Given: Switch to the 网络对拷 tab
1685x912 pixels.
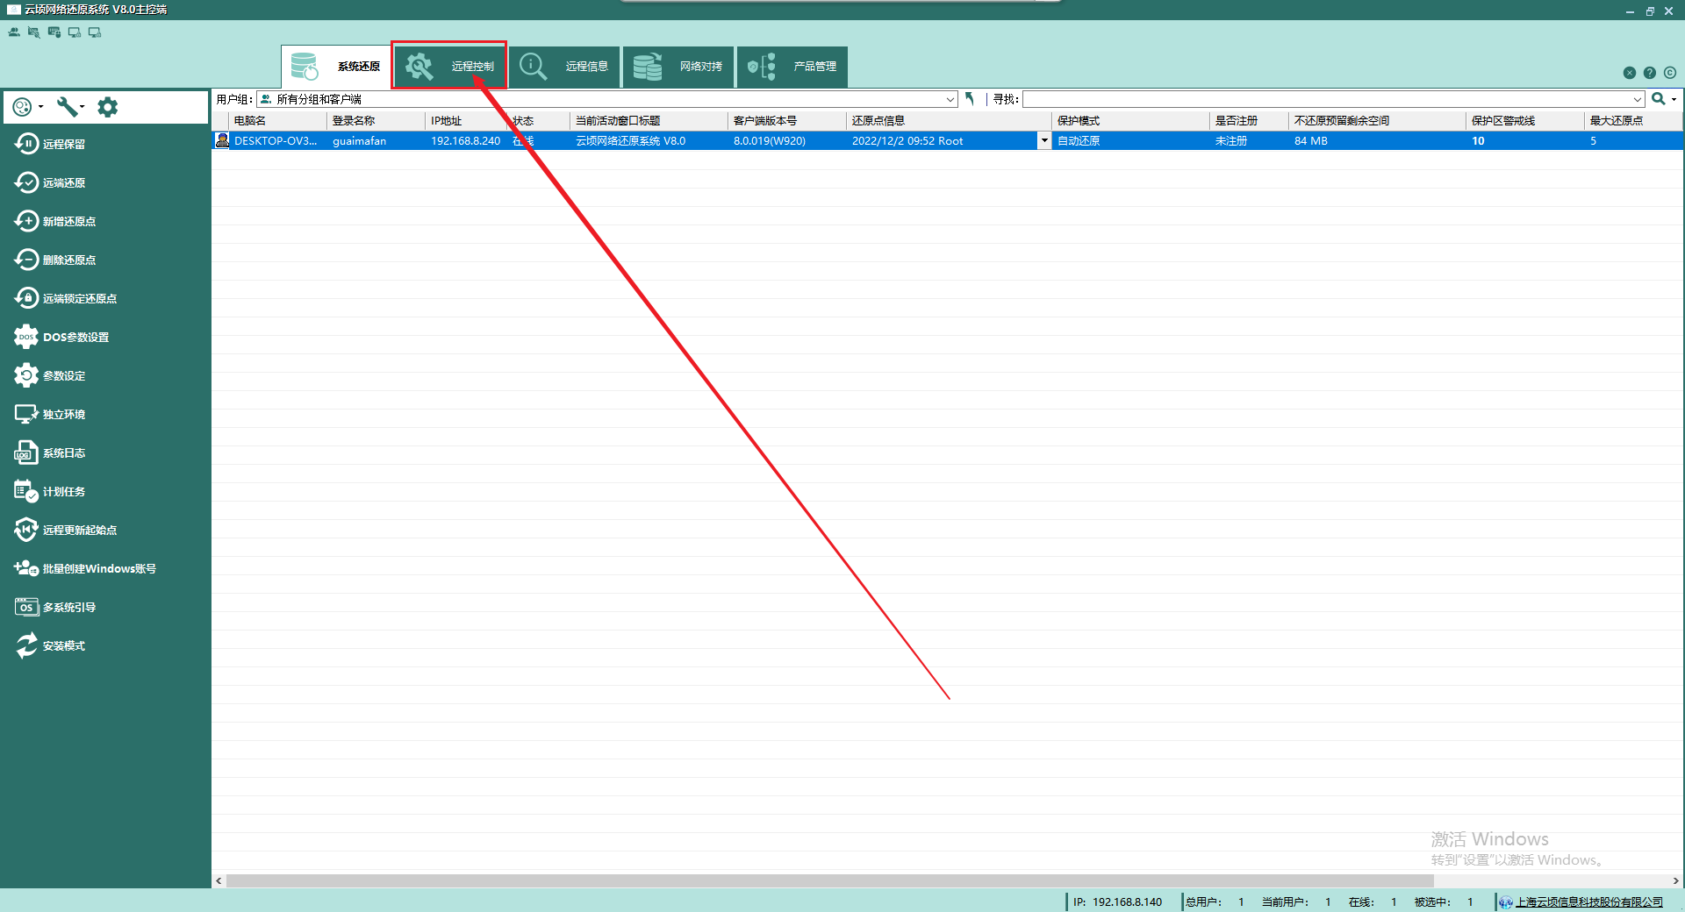Looking at the screenshot, I should tap(678, 67).
